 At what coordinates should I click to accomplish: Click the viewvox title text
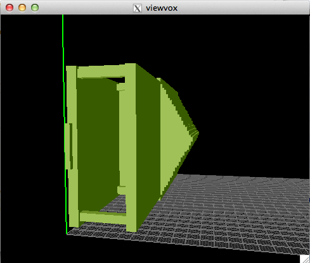[162, 8]
